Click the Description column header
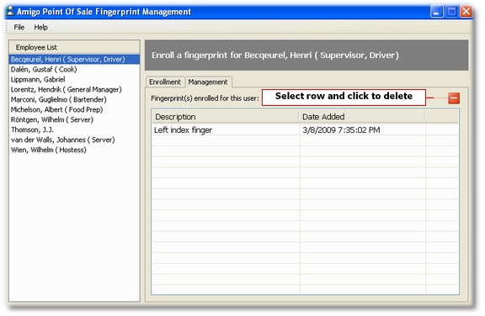Screen dimensions: 485x316 (x=226, y=117)
